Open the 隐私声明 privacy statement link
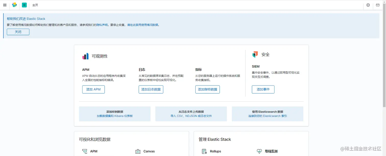This screenshot has height=156, width=386. pyautogui.click(x=102, y=25)
